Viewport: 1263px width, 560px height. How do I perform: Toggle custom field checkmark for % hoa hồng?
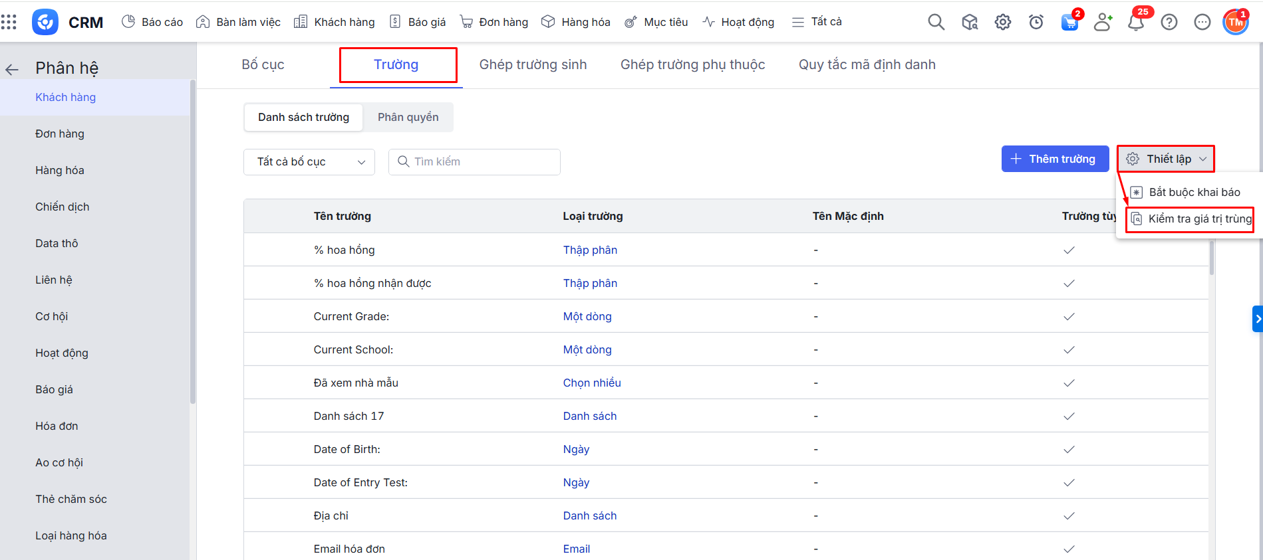point(1069,250)
